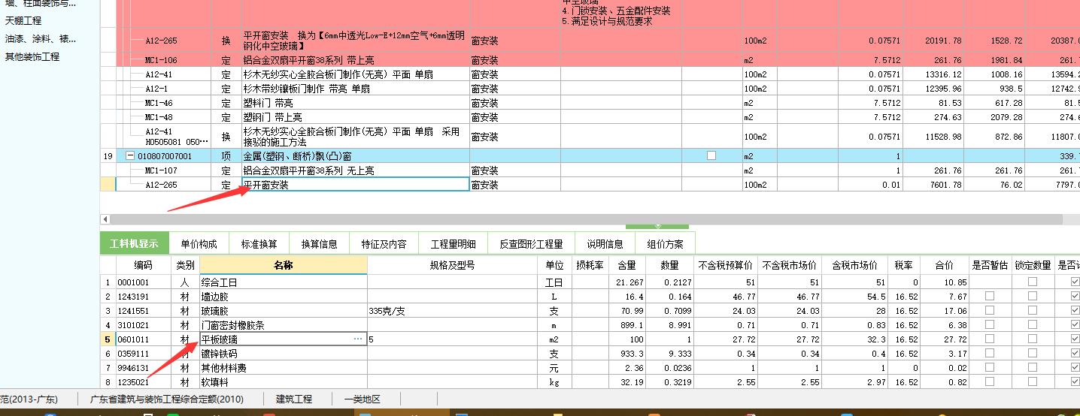Select the MC1-48 塑钢门 带上亮 row
This screenshot has width=1080, height=416.
590,117
